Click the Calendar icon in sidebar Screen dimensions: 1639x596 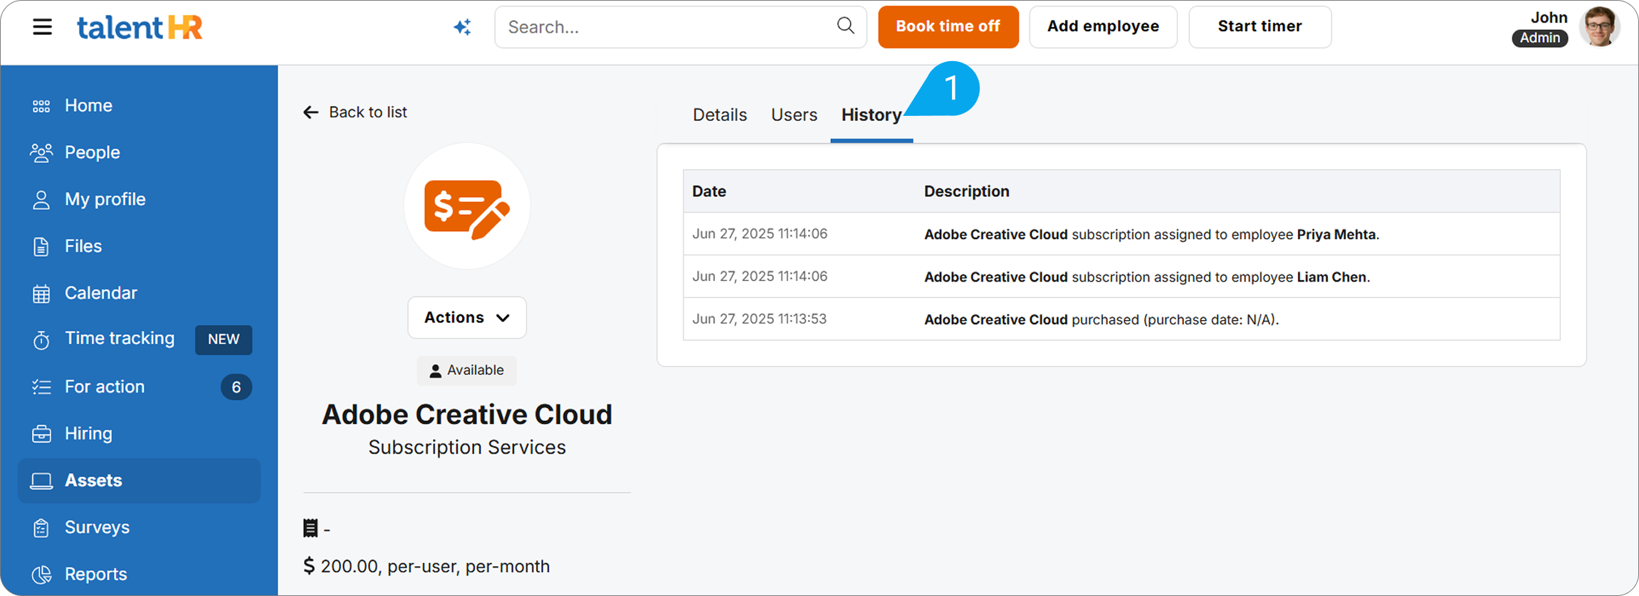coord(41,294)
